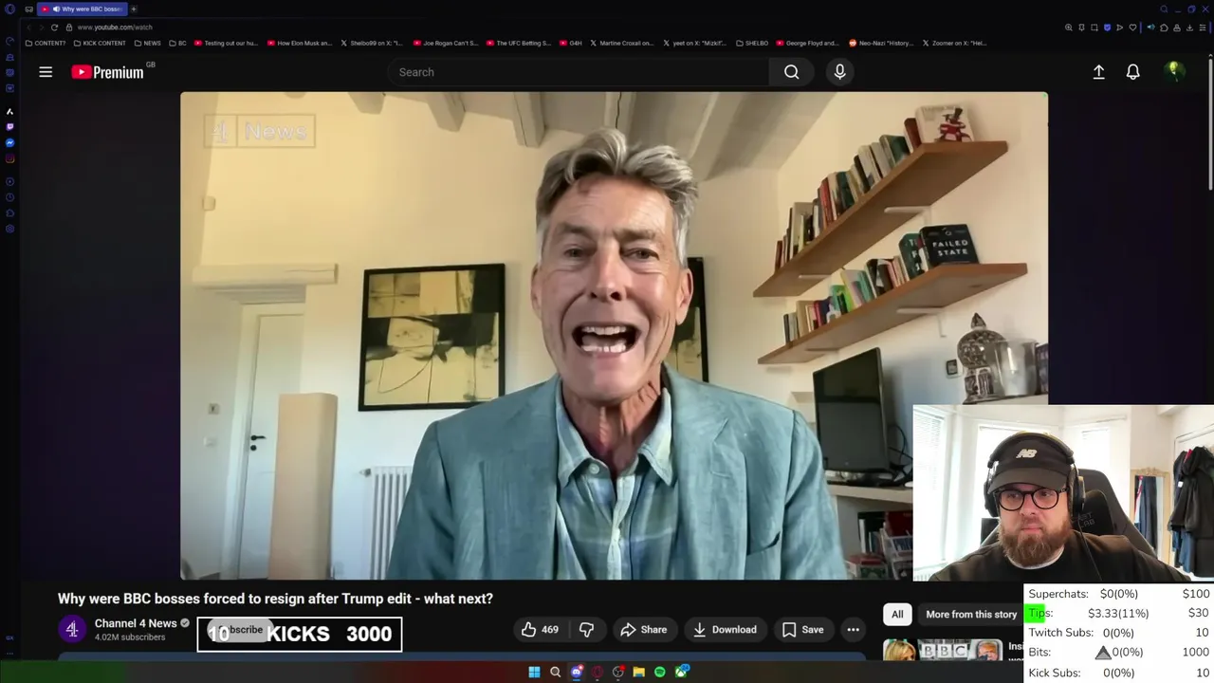This screenshot has height=683, width=1214.
Task: Click the Twitch Subs goal row
Action: click(1119, 633)
